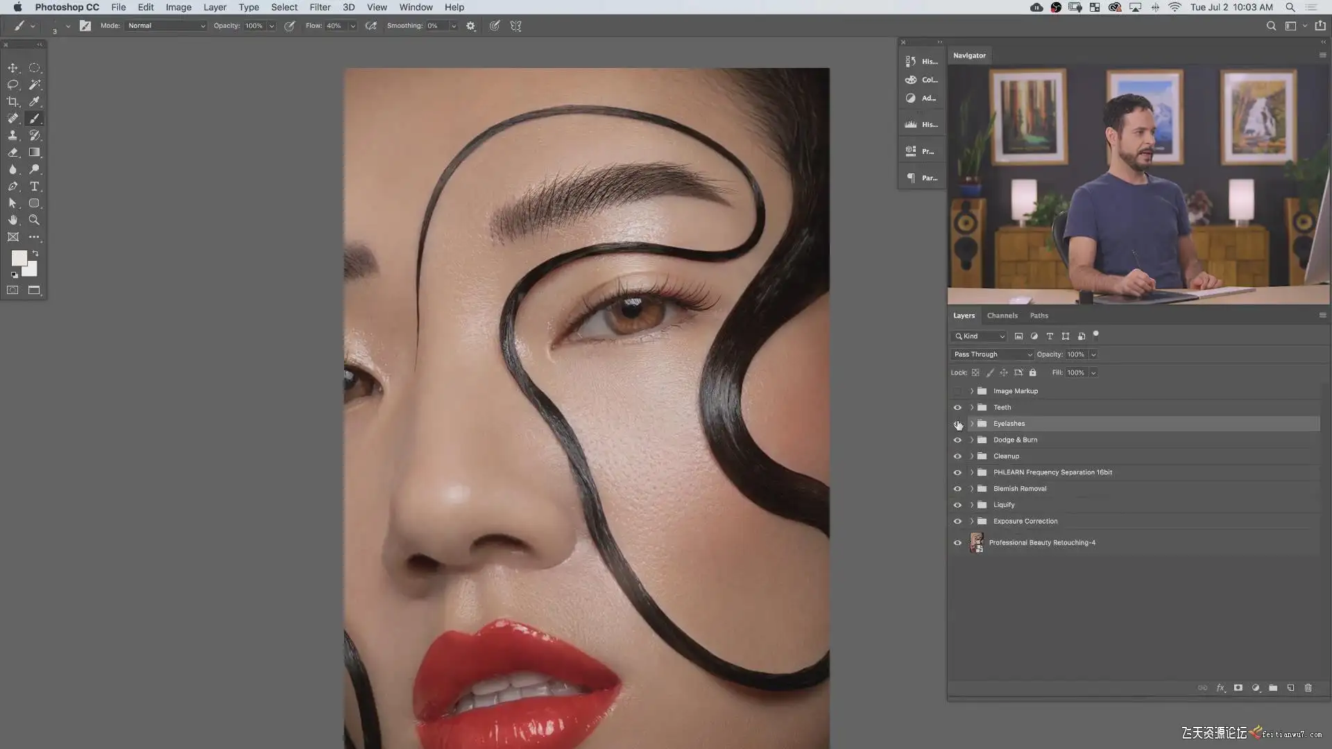Viewport: 1332px width, 749px height.
Task: Click the Delete layer trash icon
Action: 1308,688
